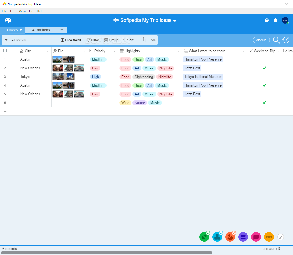Screen dimensions: 293x255
Task: Click Jazz Fest link in row 5
Action: coord(192,94)
